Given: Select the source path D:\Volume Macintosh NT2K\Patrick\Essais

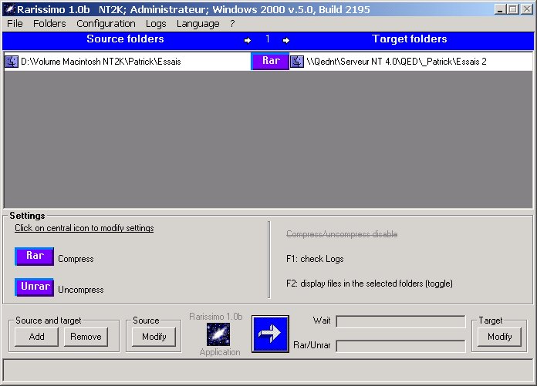Looking at the screenshot, I should (100, 62).
